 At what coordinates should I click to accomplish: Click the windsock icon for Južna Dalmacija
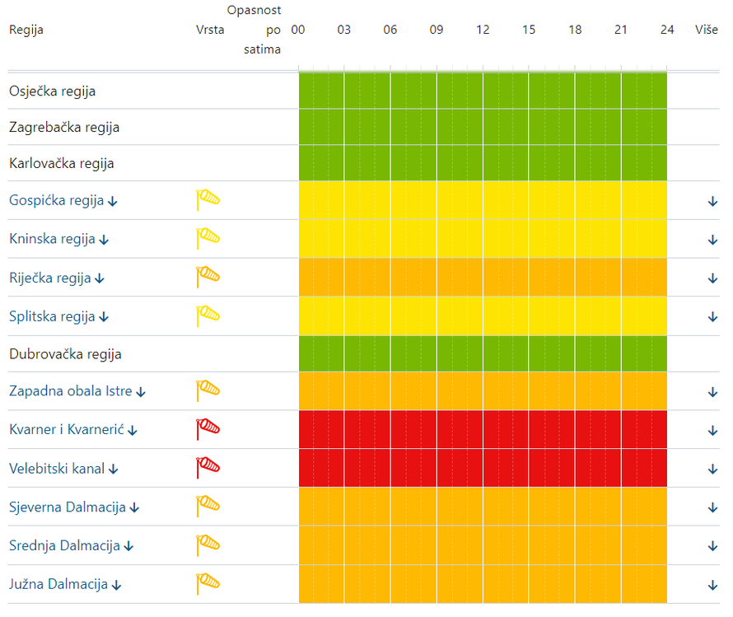point(208,584)
